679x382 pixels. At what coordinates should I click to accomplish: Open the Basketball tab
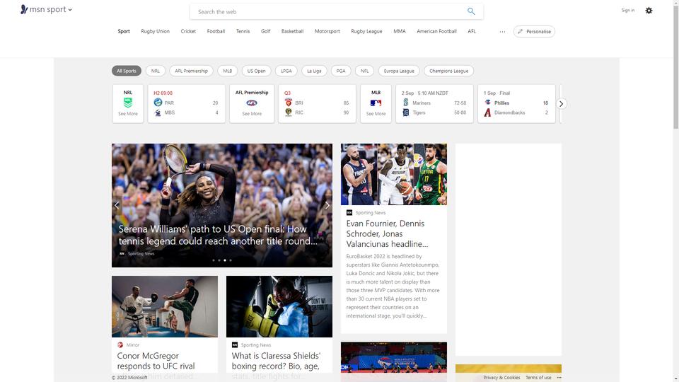(292, 31)
